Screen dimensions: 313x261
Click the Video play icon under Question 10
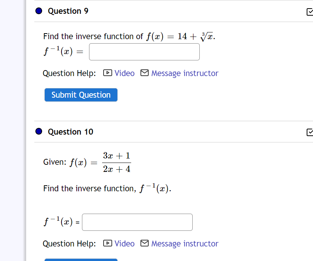click(x=107, y=243)
